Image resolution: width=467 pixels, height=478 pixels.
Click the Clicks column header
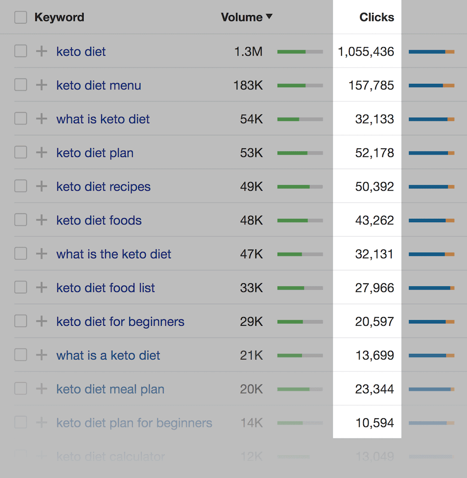click(x=377, y=17)
